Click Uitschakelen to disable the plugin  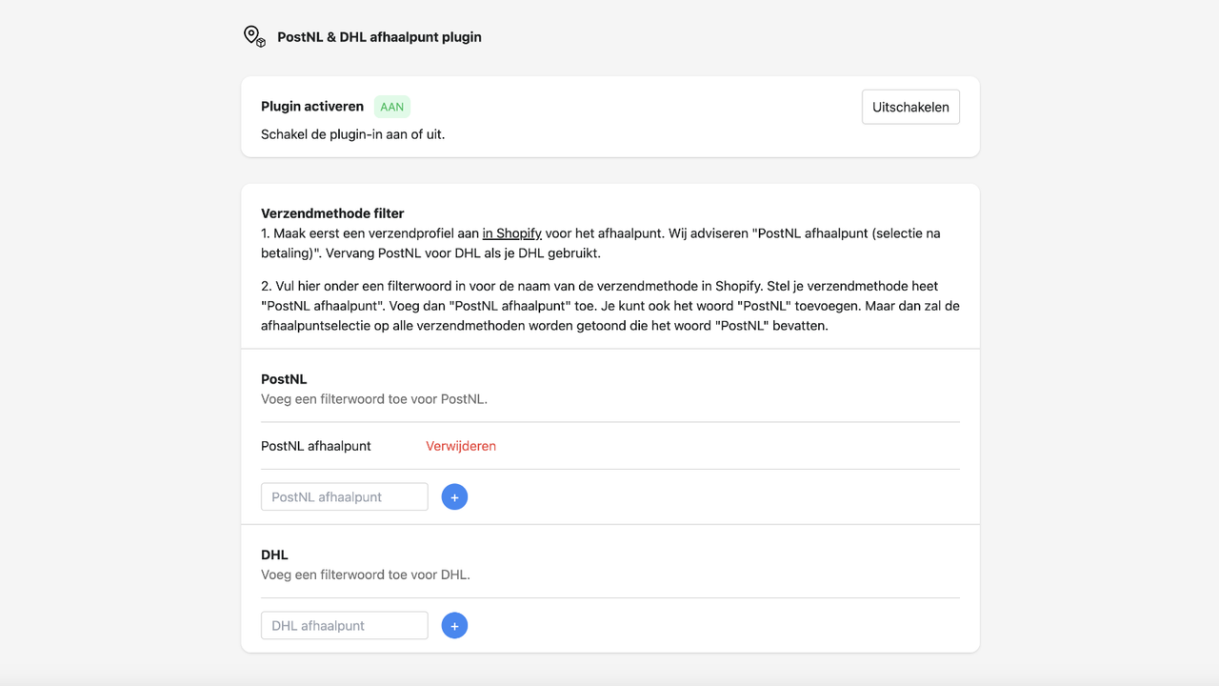click(x=910, y=107)
